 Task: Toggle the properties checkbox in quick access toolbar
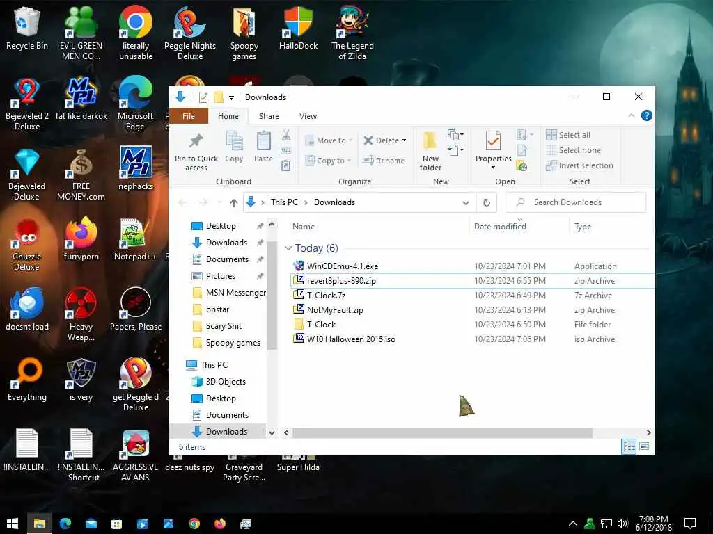[x=203, y=97]
